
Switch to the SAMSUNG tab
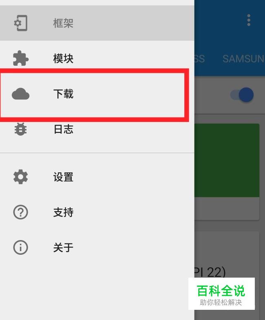point(243,59)
